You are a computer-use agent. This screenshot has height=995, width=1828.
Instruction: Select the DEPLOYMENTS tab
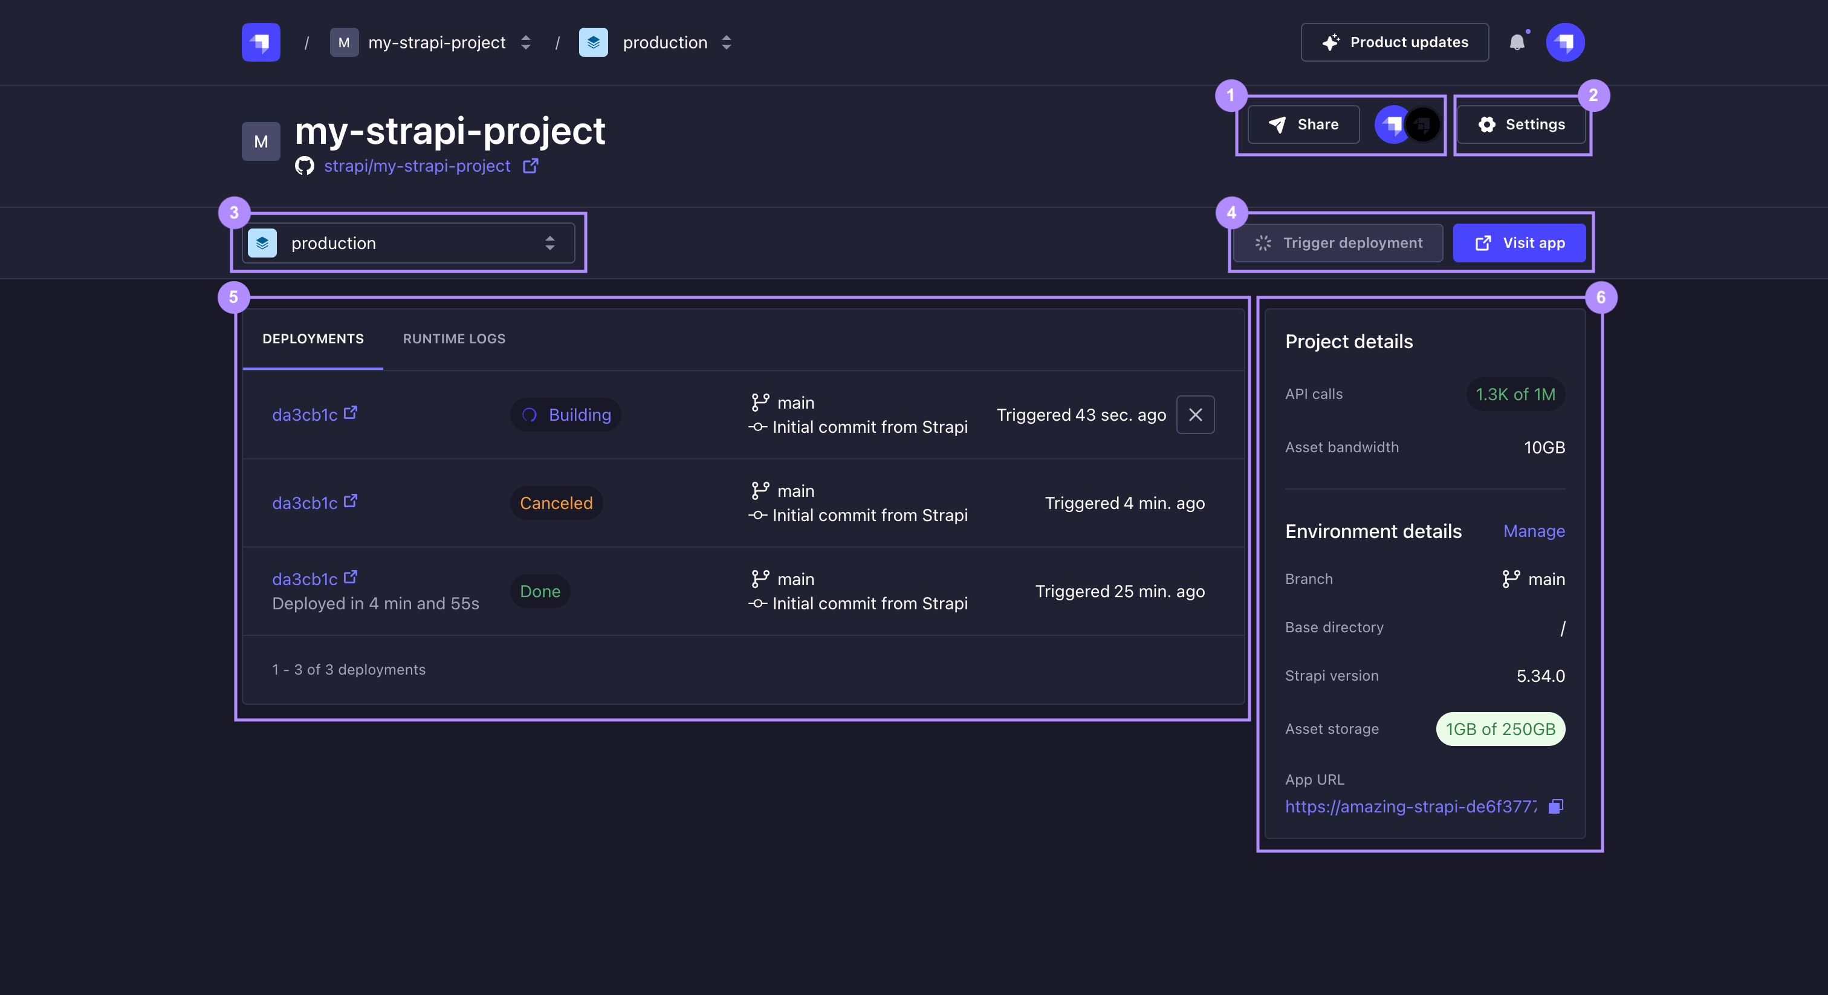313,339
